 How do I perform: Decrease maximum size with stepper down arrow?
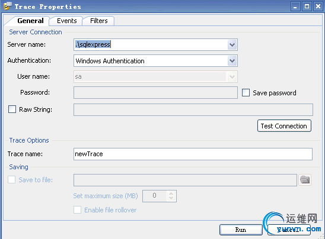point(171,198)
